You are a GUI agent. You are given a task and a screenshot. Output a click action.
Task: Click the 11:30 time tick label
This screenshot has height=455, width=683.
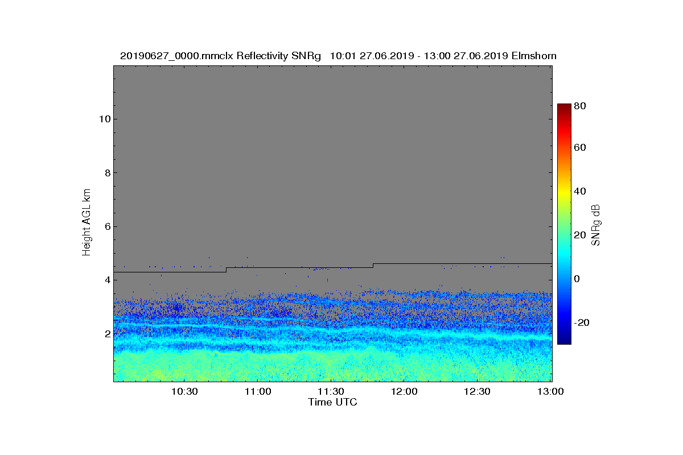(x=331, y=392)
